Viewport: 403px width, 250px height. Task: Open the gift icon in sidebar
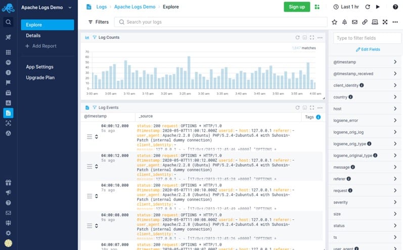[x=8, y=182]
